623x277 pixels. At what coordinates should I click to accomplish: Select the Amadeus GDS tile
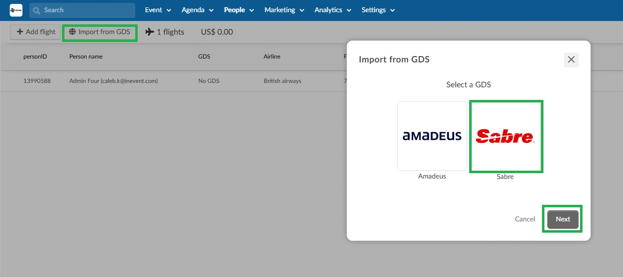432,136
